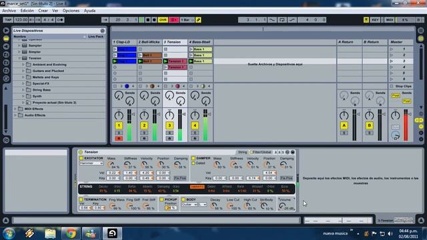
Task: Click the green play button in the transport
Action: (141, 20)
